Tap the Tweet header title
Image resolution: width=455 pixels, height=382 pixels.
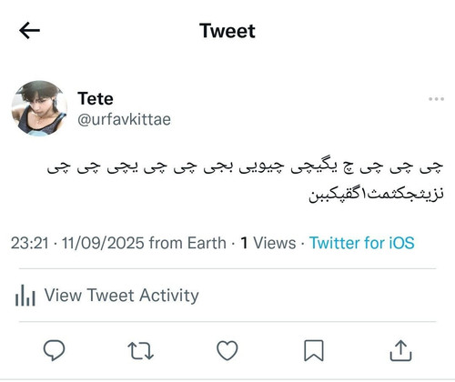click(x=227, y=31)
